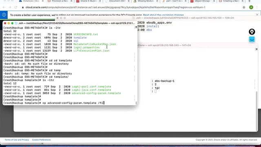Click the install directory in background terminal

(153, 26)
